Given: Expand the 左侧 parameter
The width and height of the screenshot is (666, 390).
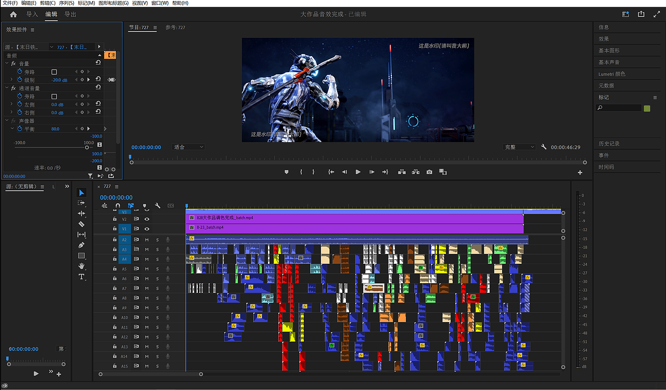Looking at the screenshot, I should coord(12,104).
